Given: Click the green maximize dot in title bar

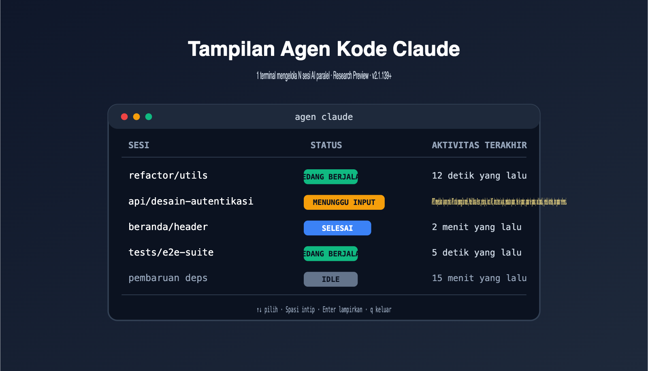Looking at the screenshot, I should pos(149,117).
